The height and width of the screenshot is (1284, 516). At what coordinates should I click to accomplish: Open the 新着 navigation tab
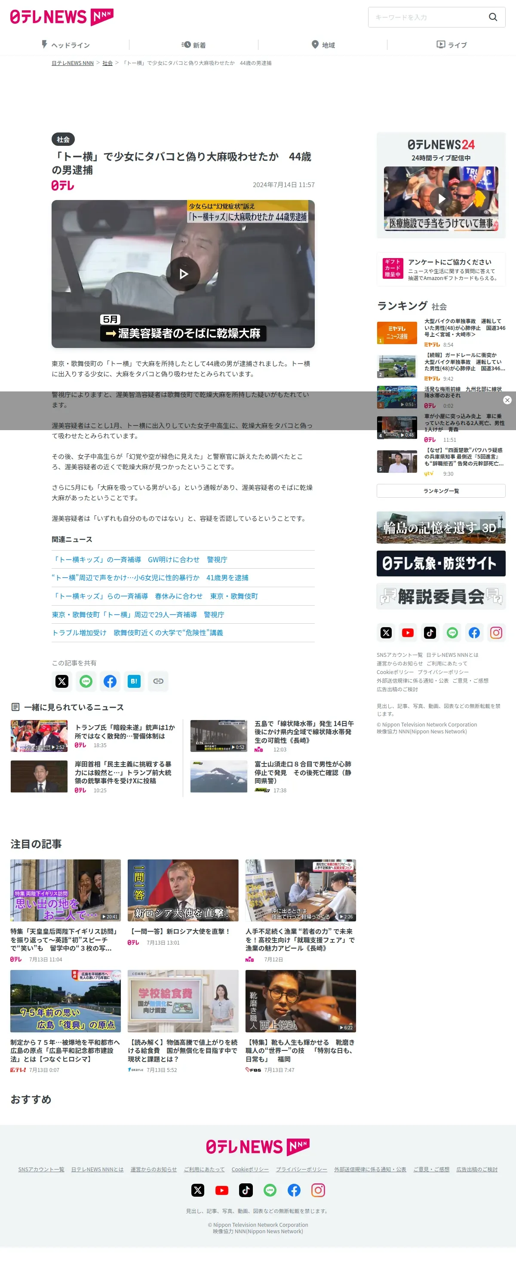tap(194, 45)
